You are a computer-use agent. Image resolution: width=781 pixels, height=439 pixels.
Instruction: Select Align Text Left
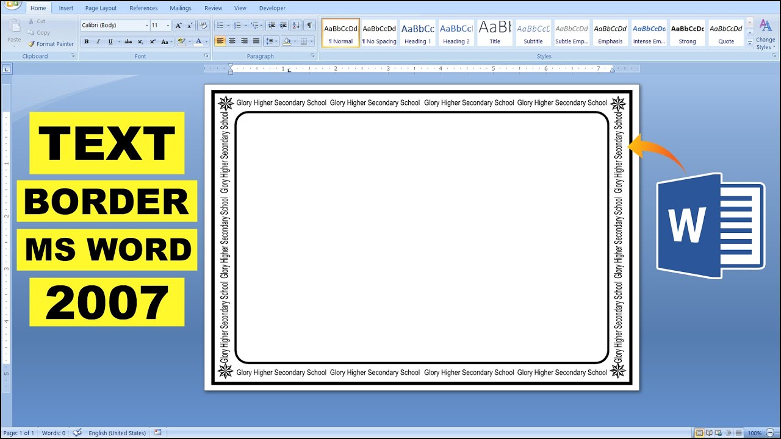coord(220,41)
